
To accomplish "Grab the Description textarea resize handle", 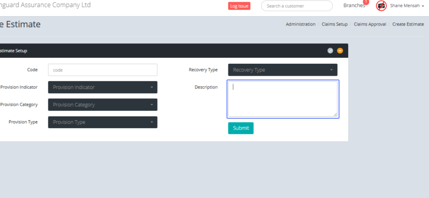I will tap(335, 115).
